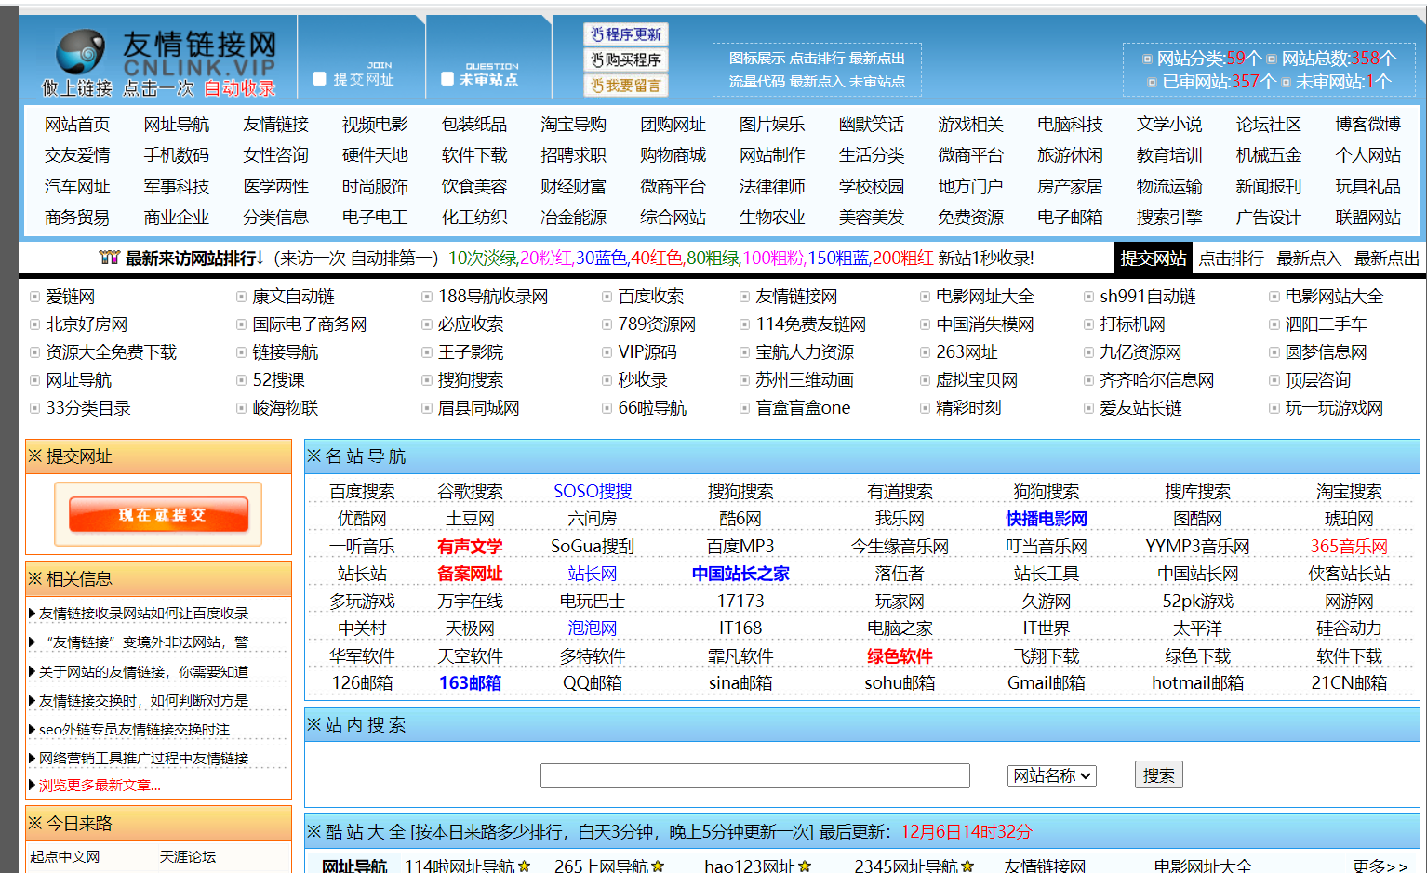This screenshot has width=1427, height=873.
Task: Click the star icon after 265上网导航
Action: [659, 866]
